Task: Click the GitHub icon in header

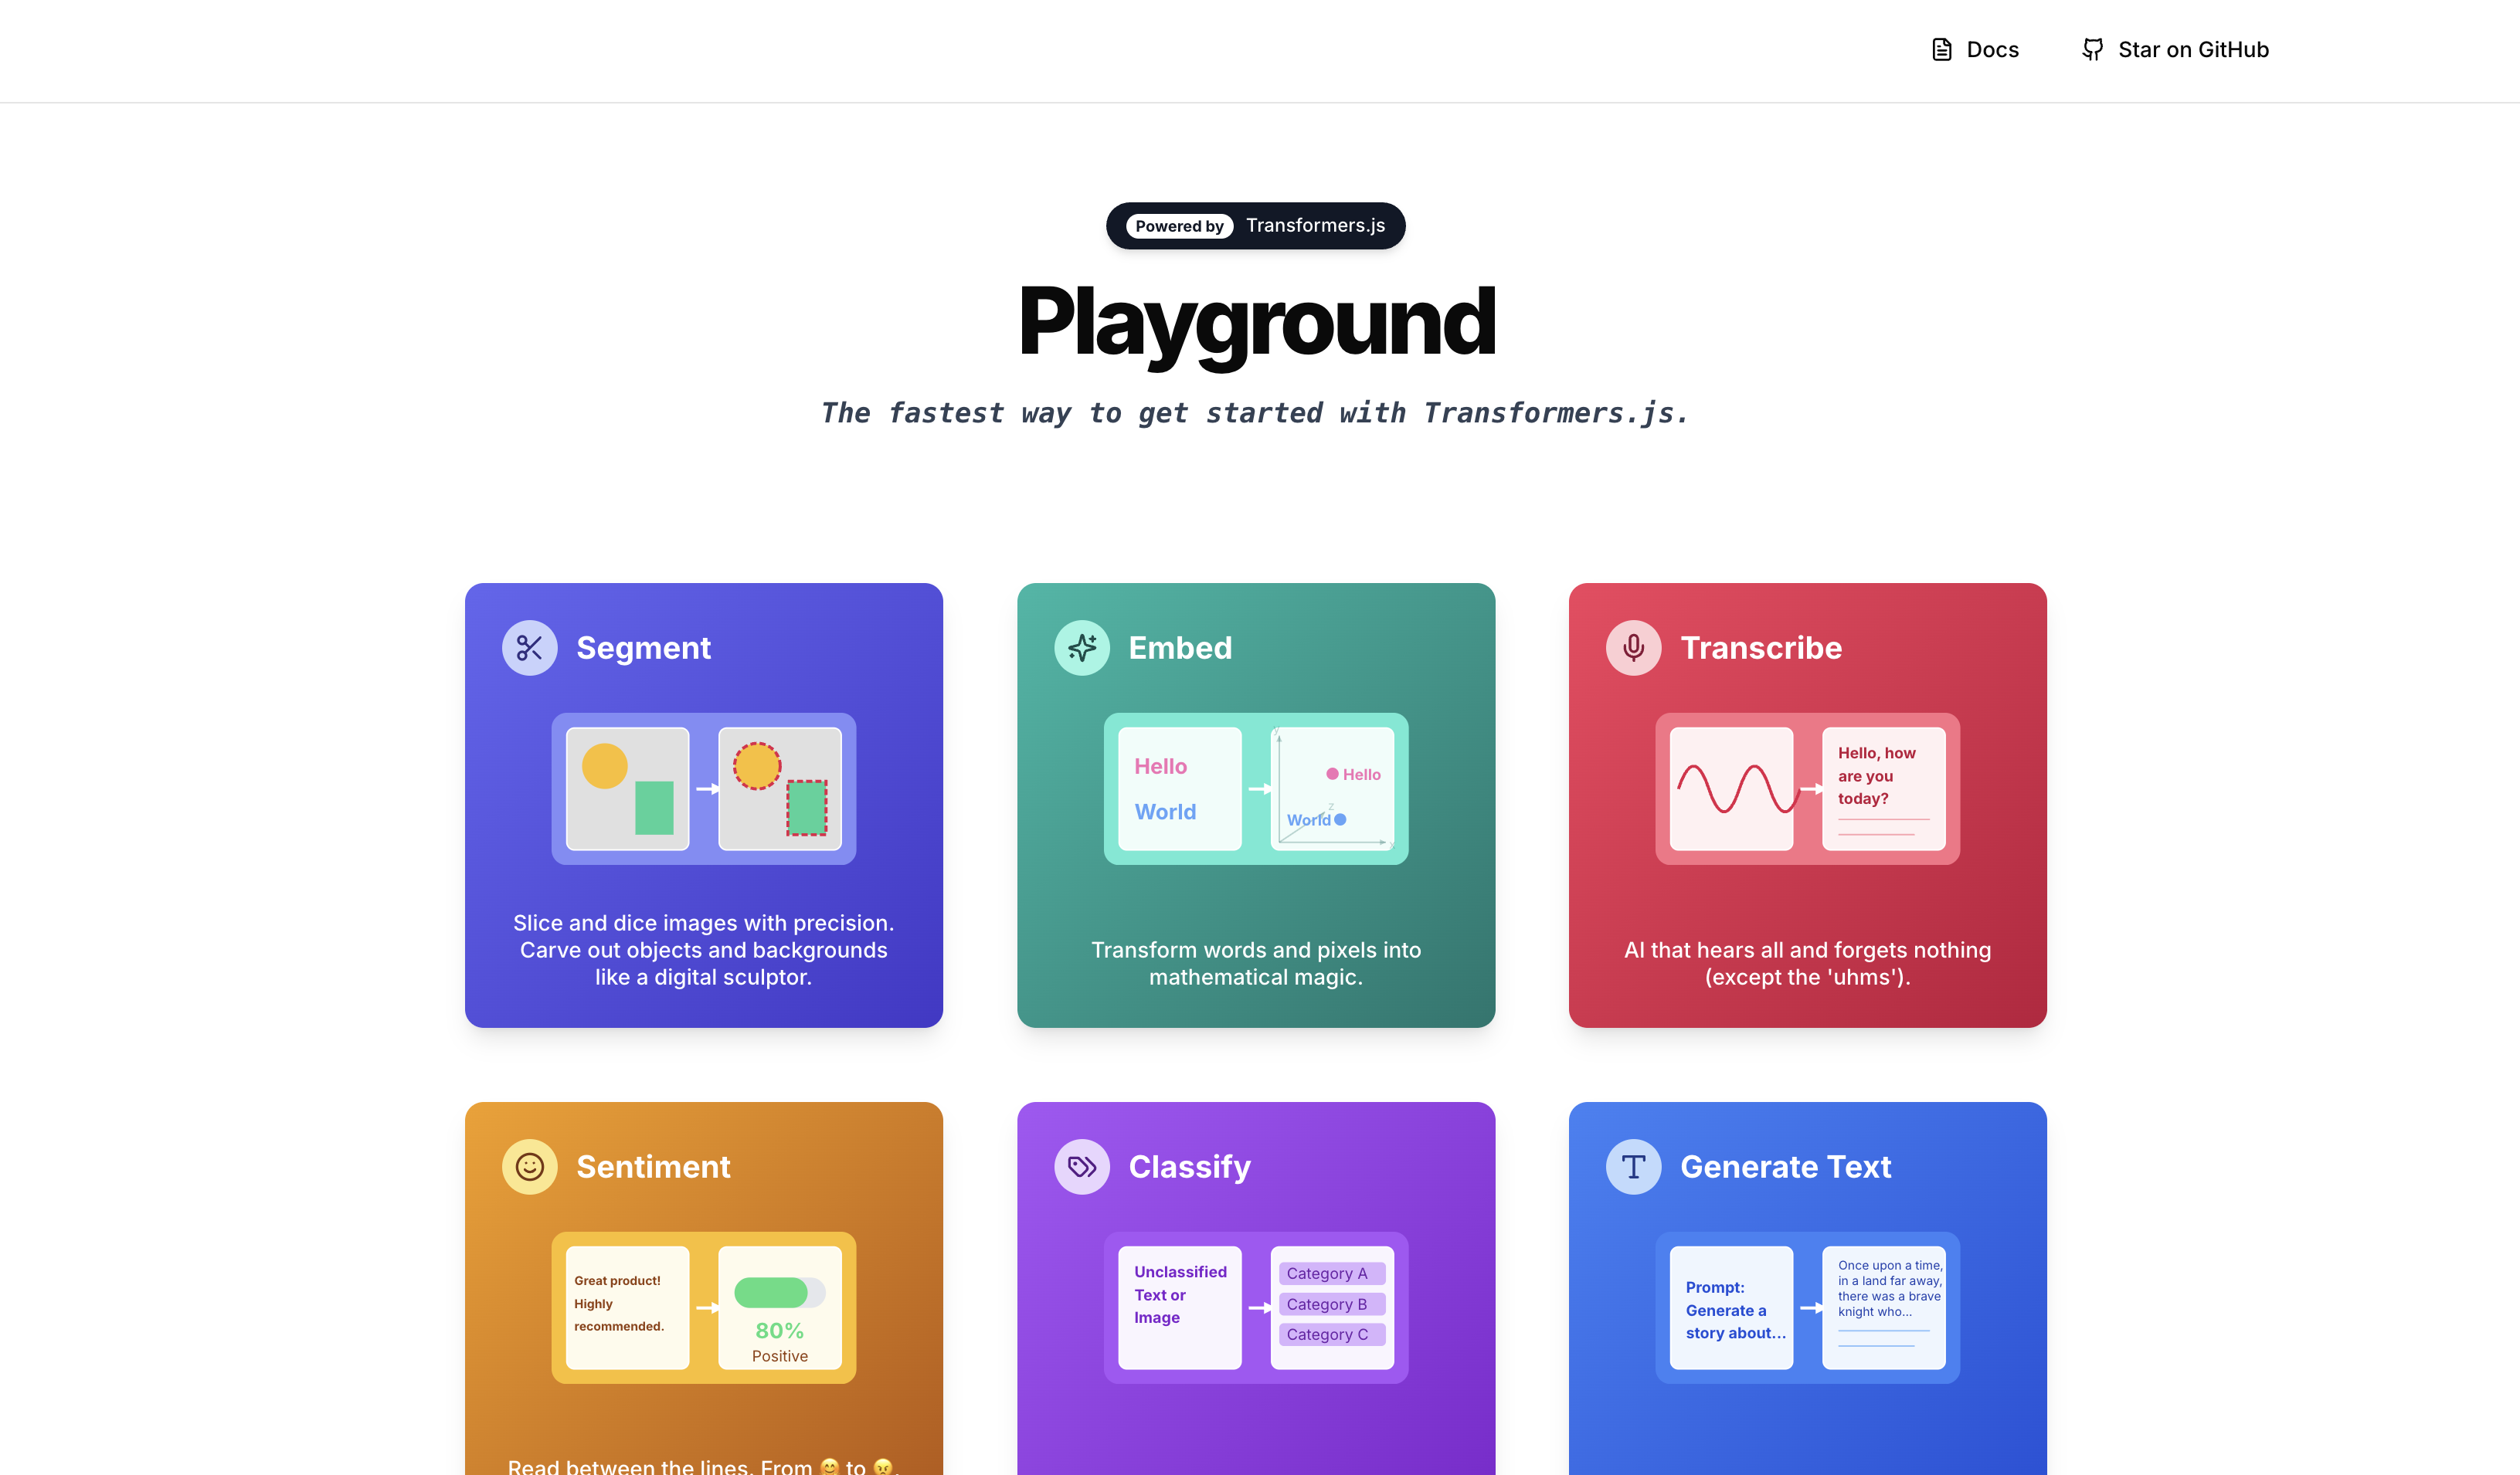Action: [2092, 50]
